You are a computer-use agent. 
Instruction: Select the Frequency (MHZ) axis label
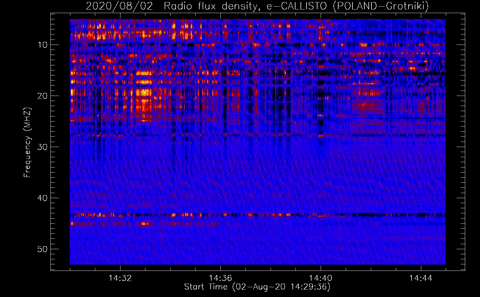pyautogui.click(x=28, y=143)
